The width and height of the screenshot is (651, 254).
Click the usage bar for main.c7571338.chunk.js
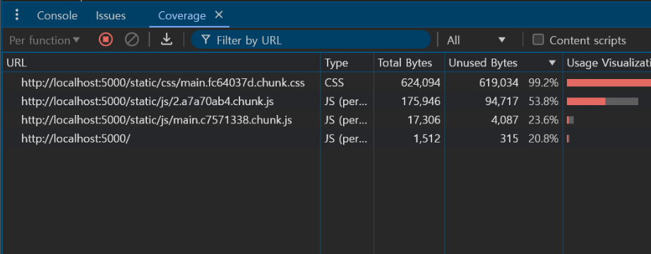click(x=570, y=120)
